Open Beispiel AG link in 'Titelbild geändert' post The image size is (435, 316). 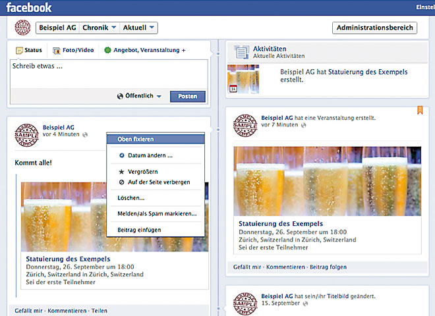(277, 296)
